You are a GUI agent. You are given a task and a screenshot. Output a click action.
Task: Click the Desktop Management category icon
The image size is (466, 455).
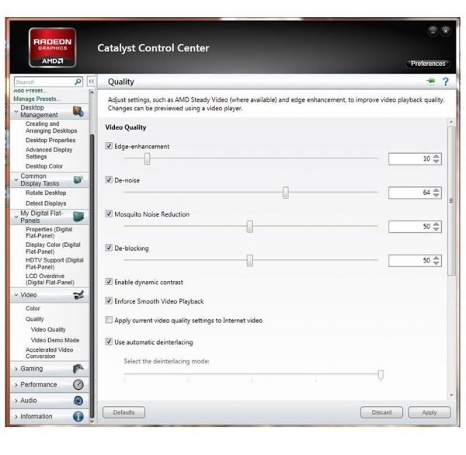[x=78, y=112]
